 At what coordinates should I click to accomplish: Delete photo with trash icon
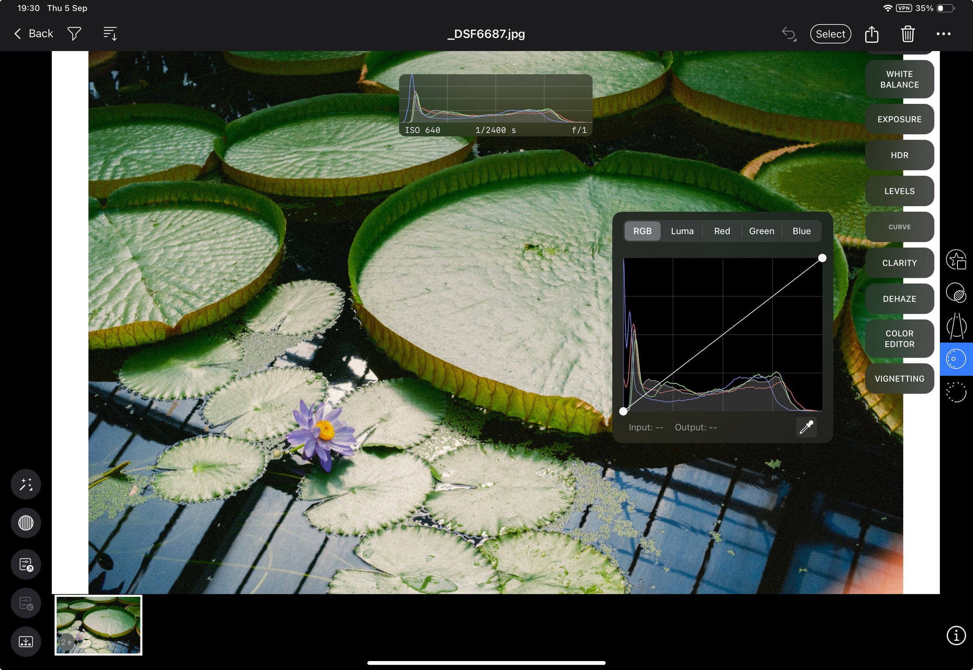click(908, 34)
